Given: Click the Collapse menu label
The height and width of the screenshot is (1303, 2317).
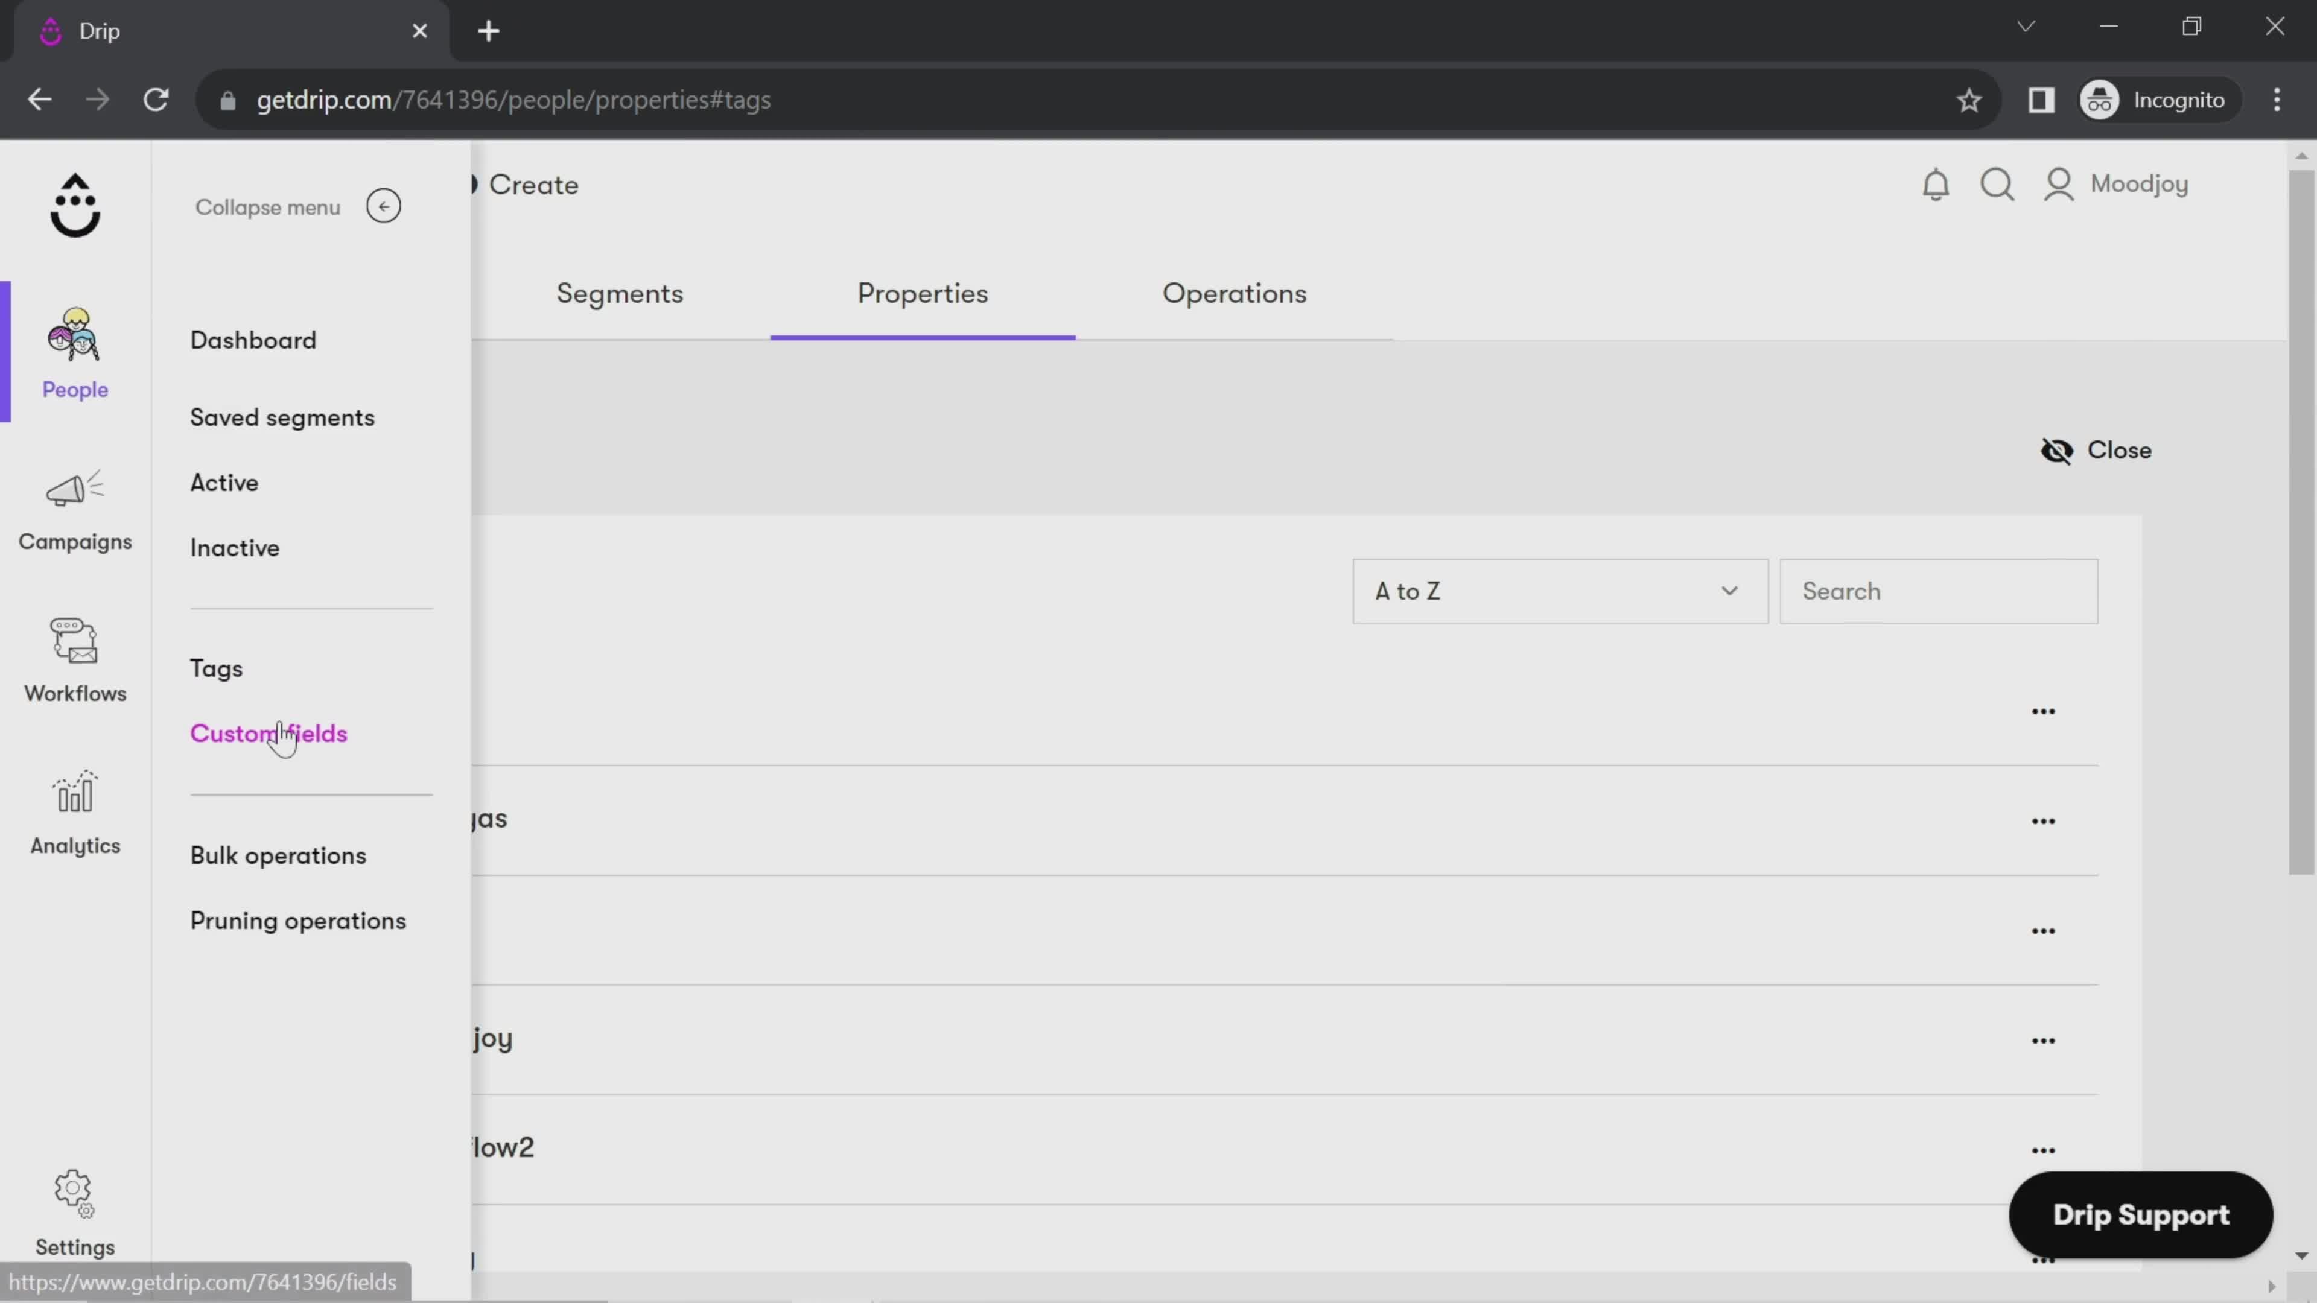Looking at the screenshot, I should [x=268, y=208].
